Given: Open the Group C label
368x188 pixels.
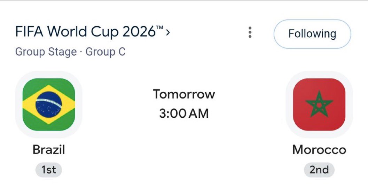Looking at the screenshot, I should pos(105,52).
